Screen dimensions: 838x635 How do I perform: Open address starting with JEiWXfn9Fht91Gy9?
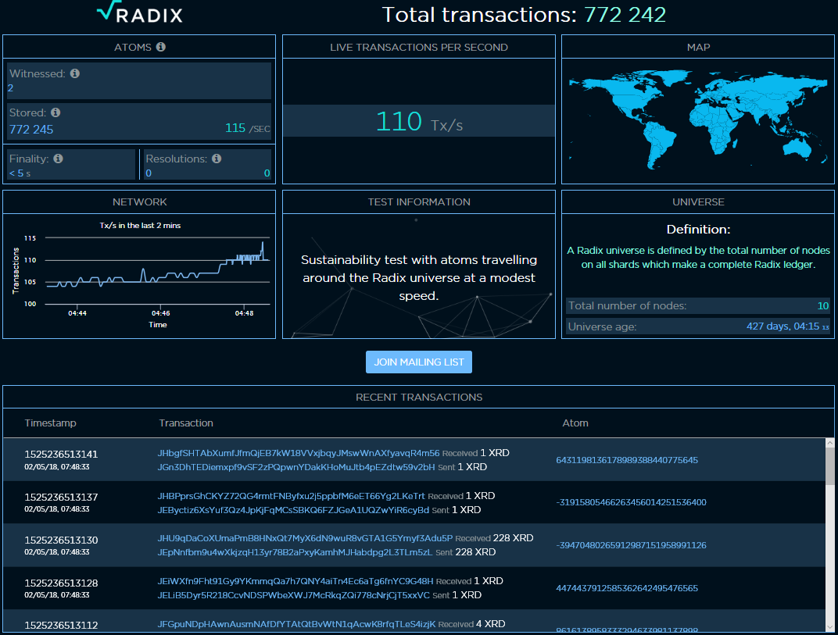[x=295, y=581]
